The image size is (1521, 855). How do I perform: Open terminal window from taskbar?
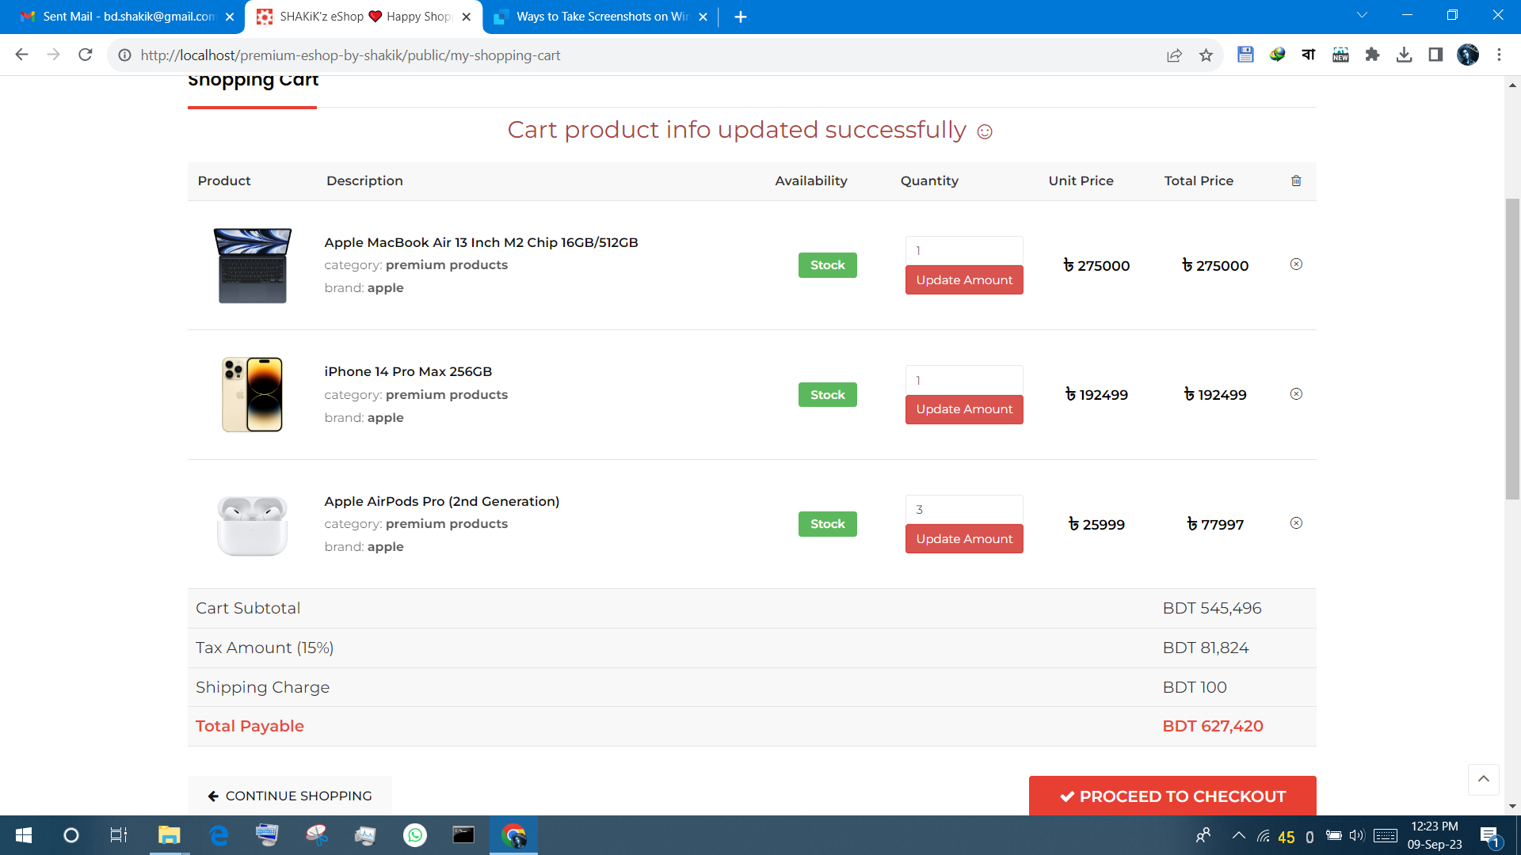463,835
